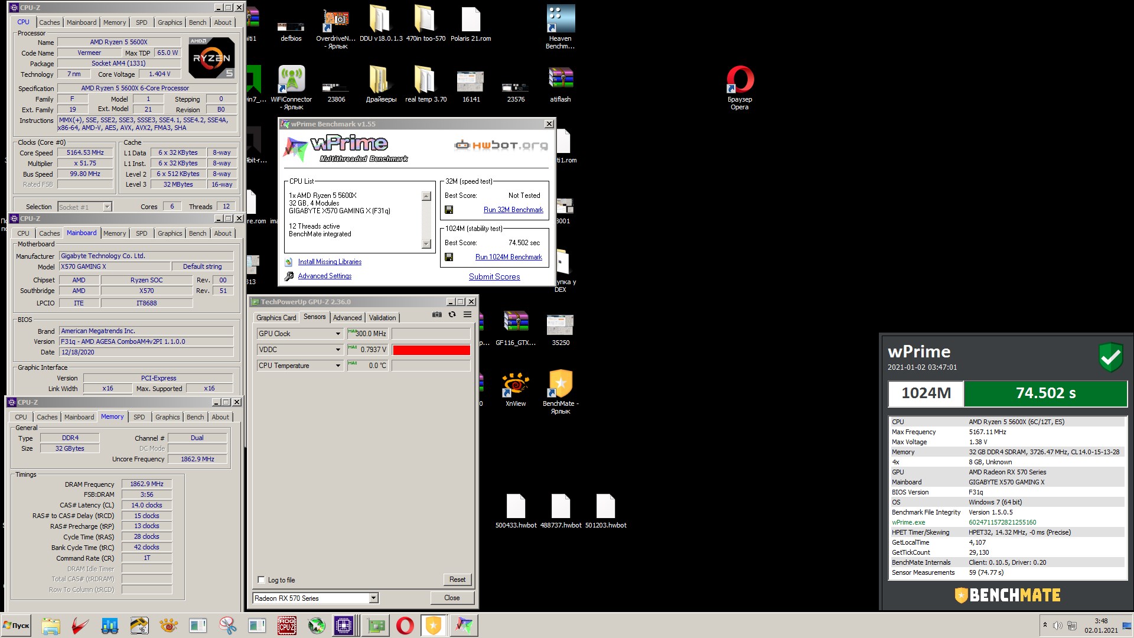Click the wrench icon beside Advanced Settings
This screenshot has width=1134, height=638.
[x=289, y=276]
